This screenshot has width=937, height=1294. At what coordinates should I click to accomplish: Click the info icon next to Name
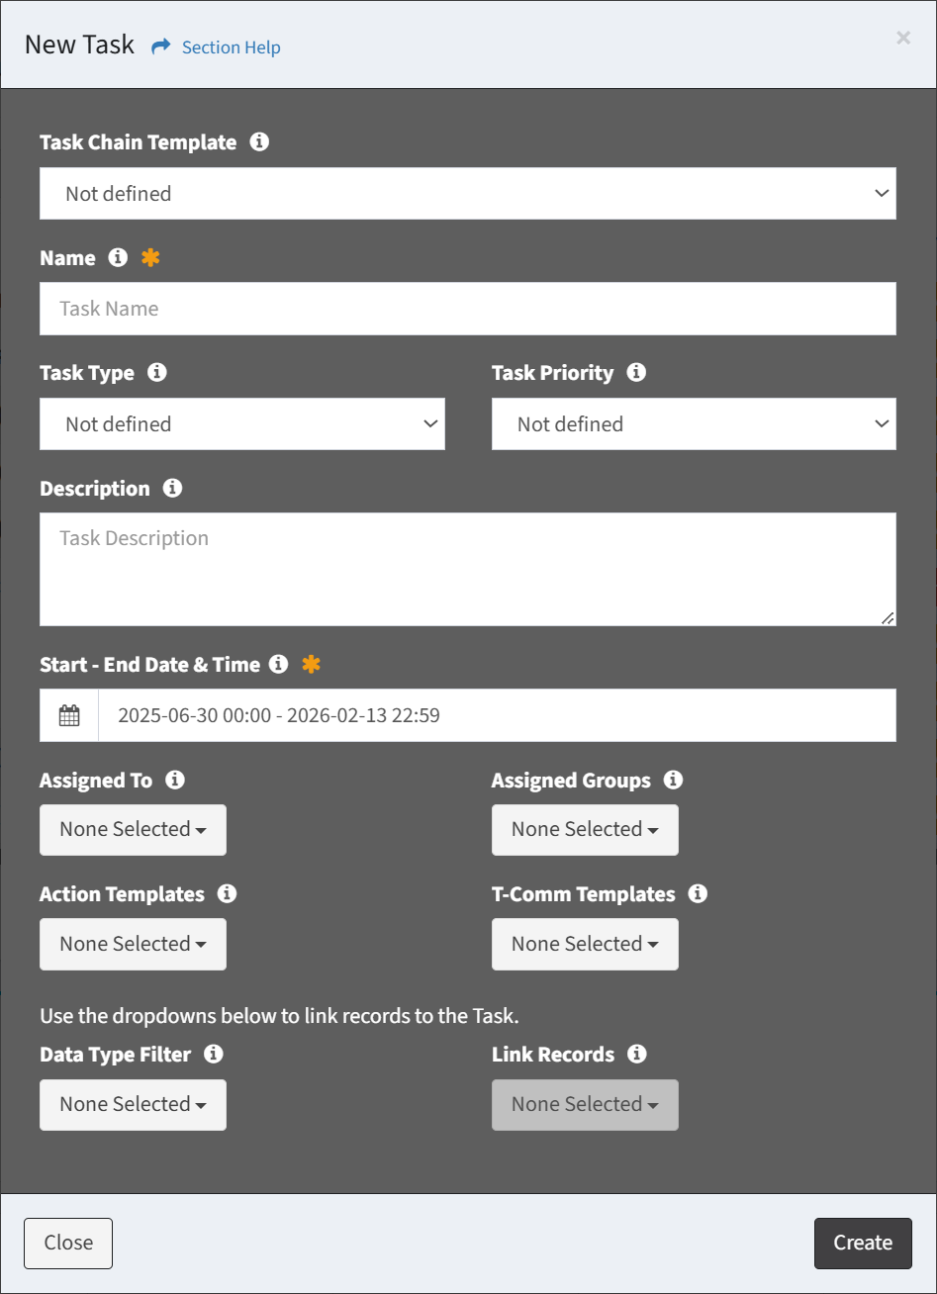118,257
